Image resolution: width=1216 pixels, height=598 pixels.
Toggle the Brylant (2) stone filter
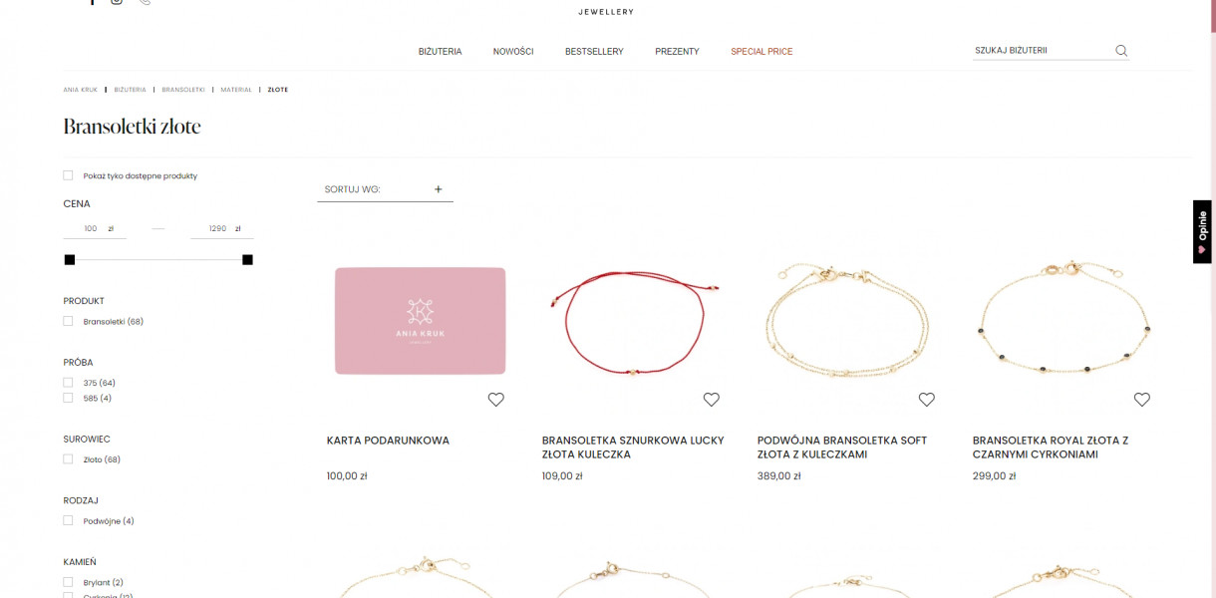click(x=68, y=582)
